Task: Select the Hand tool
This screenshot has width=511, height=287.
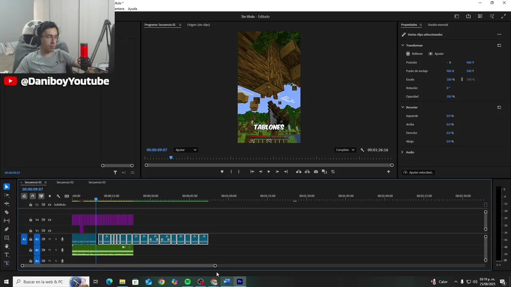Action: pyautogui.click(x=7, y=246)
